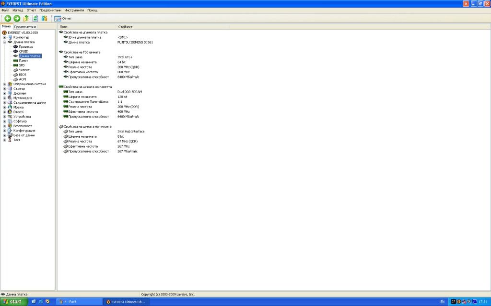The image size is (491, 306).
Task: Click the Устройства devices icon in tree
Action: pyautogui.click(x=10, y=117)
